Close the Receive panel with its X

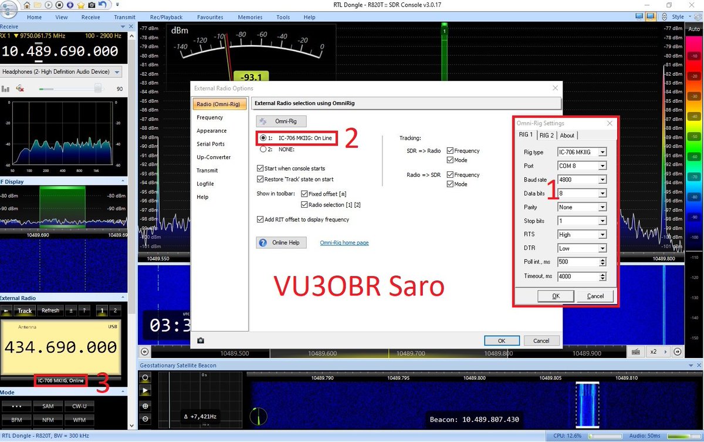(130, 27)
